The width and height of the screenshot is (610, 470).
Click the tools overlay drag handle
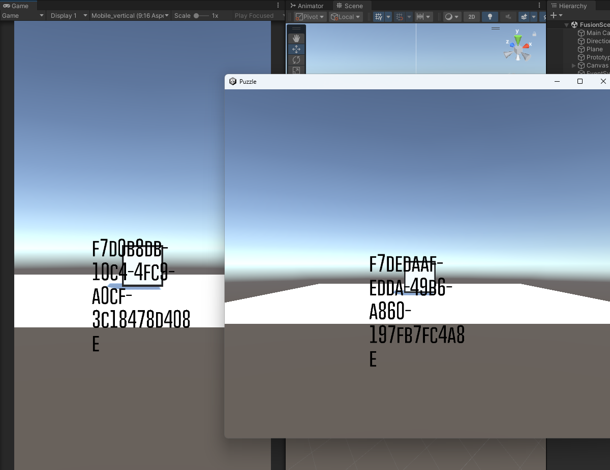coord(296,29)
